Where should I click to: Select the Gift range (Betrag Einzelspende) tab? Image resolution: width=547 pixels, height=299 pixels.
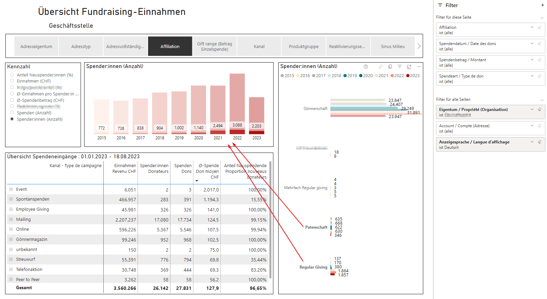coord(215,46)
